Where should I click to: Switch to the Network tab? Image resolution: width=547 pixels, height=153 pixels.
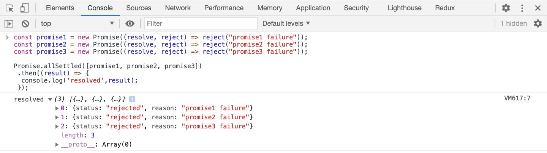[178, 8]
